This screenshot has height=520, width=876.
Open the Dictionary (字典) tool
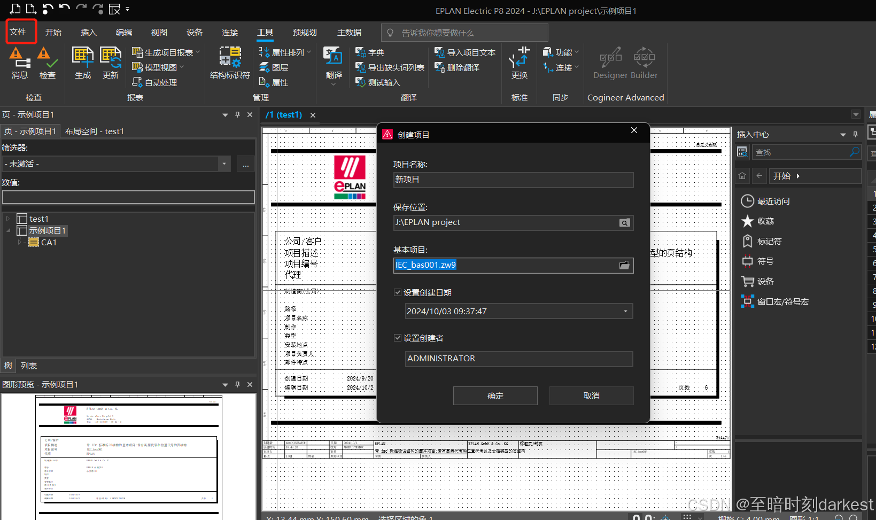(370, 52)
